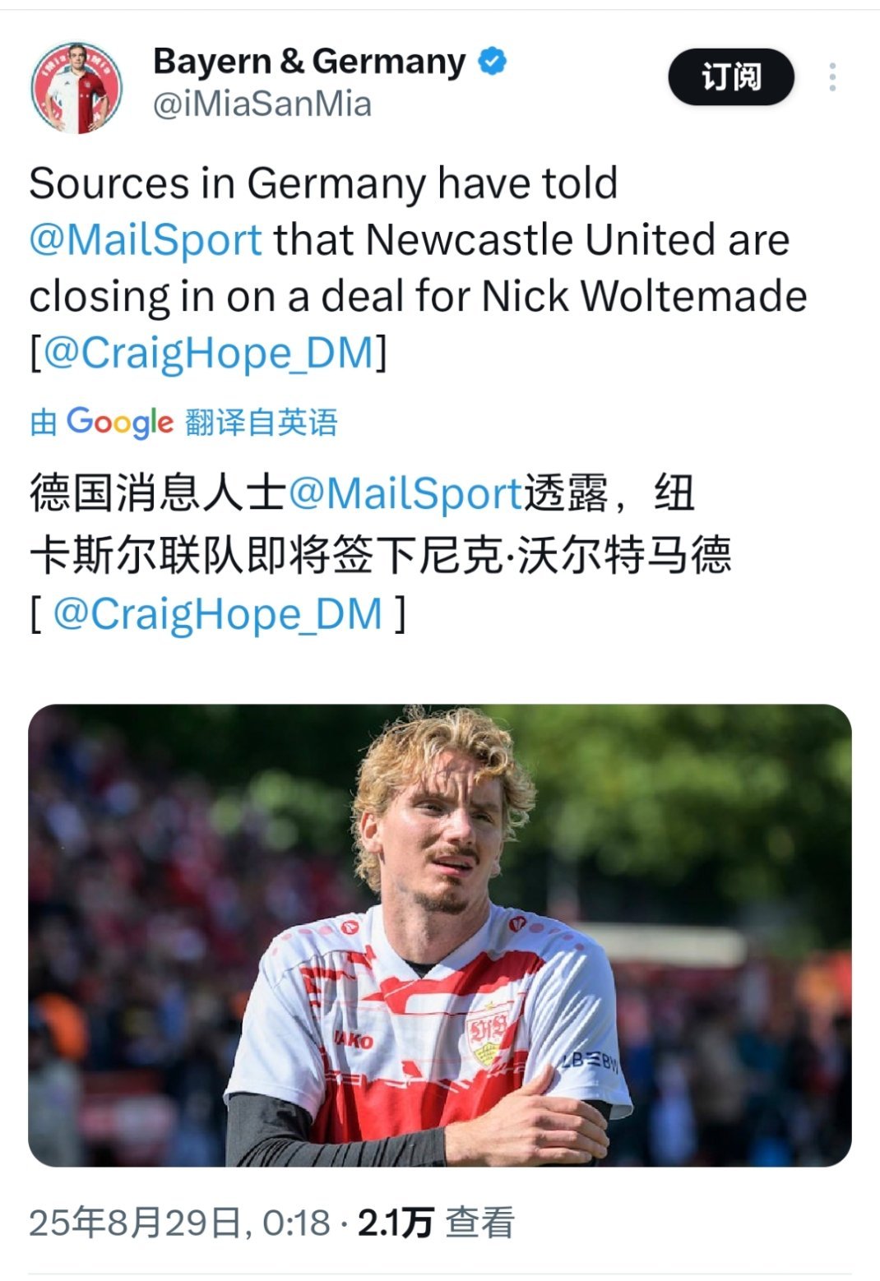This screenshot has width=880, height=1281.
Task: Click the English tweet text body
Action: [418, 268]
